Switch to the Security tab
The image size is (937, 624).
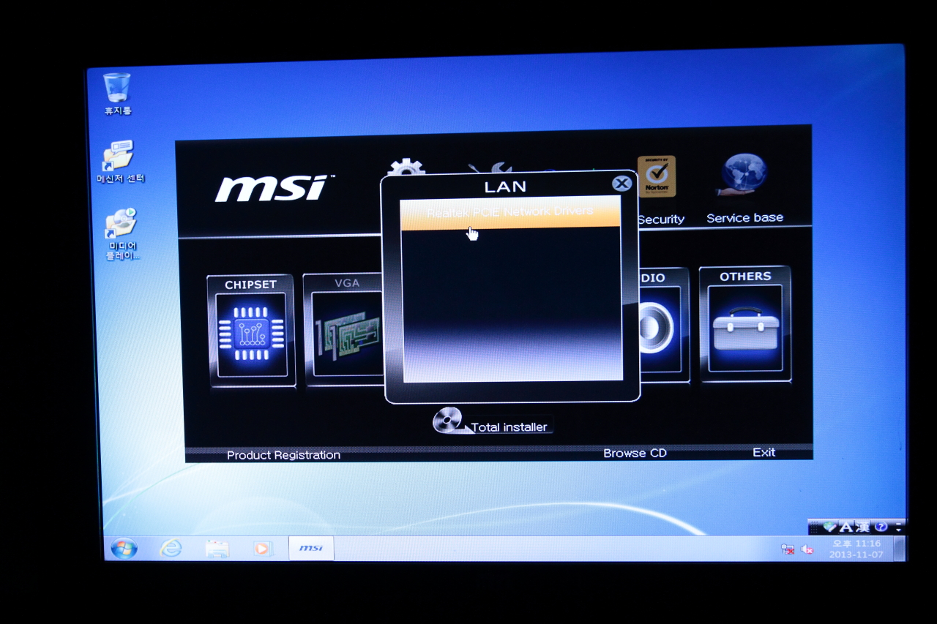(660, 190)
